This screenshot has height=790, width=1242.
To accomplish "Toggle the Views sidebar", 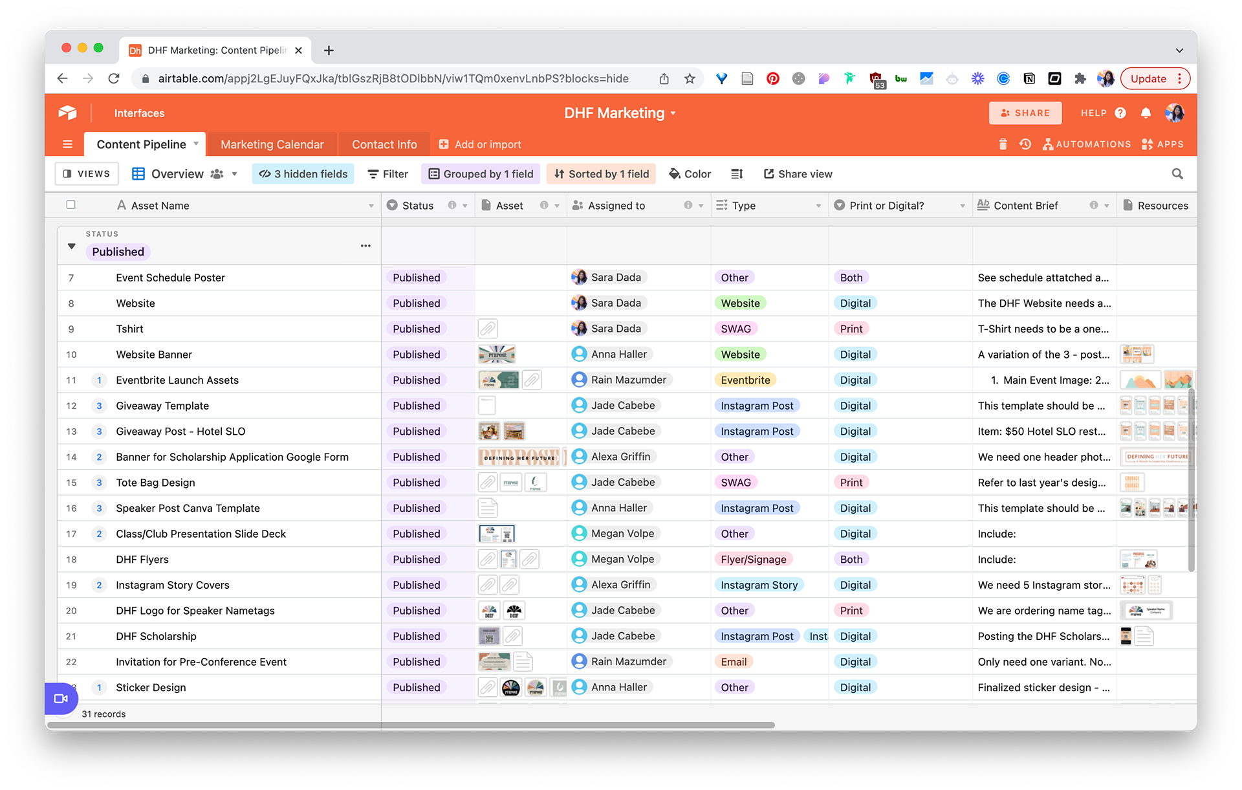I will tap(87, 174).
